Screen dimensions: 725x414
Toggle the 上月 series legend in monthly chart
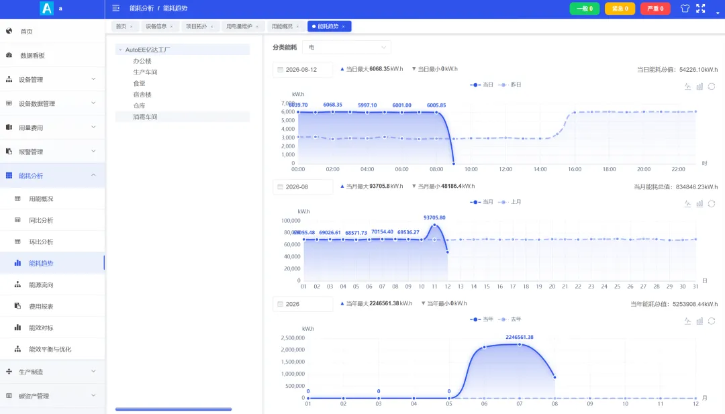(x=510, y=202)
